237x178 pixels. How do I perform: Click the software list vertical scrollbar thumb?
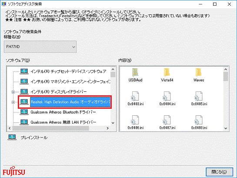pyautogui.click(x=113, y=74)
